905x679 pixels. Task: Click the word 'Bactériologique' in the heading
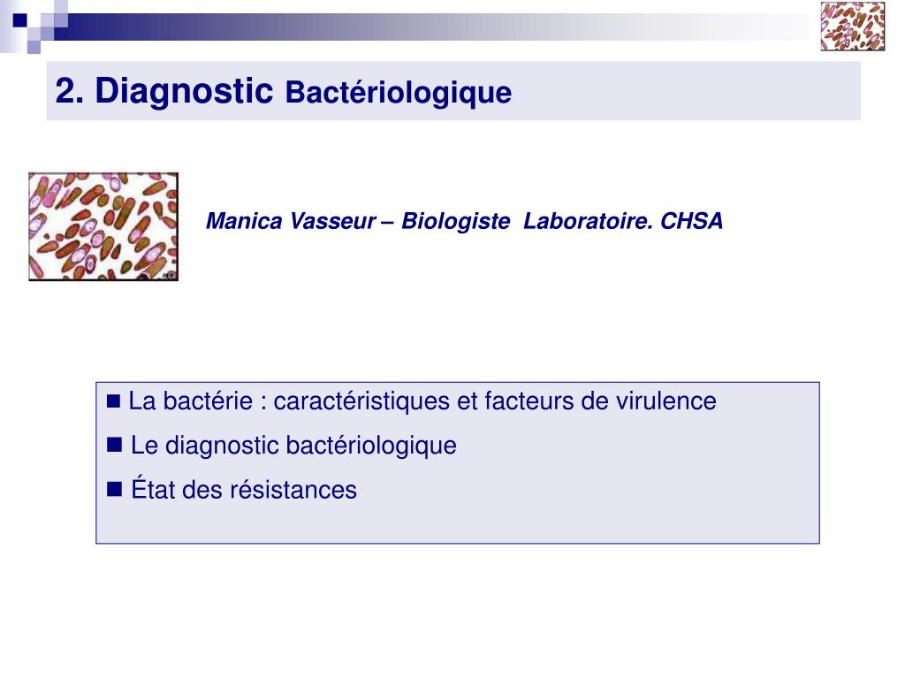(x=399, y=93)
